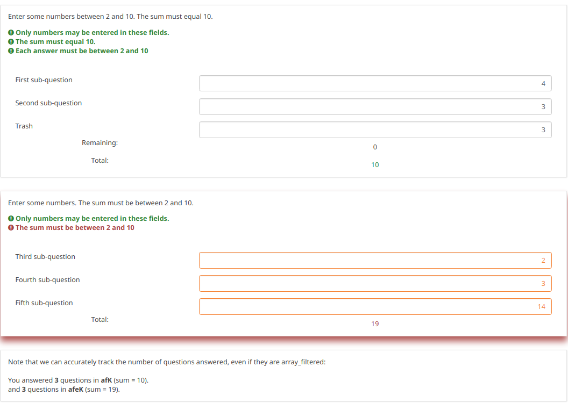Click the "Each answer must be between 2 and 10" tip
Image resolution: width=568 pixels, height=403 pixels.
82,51
